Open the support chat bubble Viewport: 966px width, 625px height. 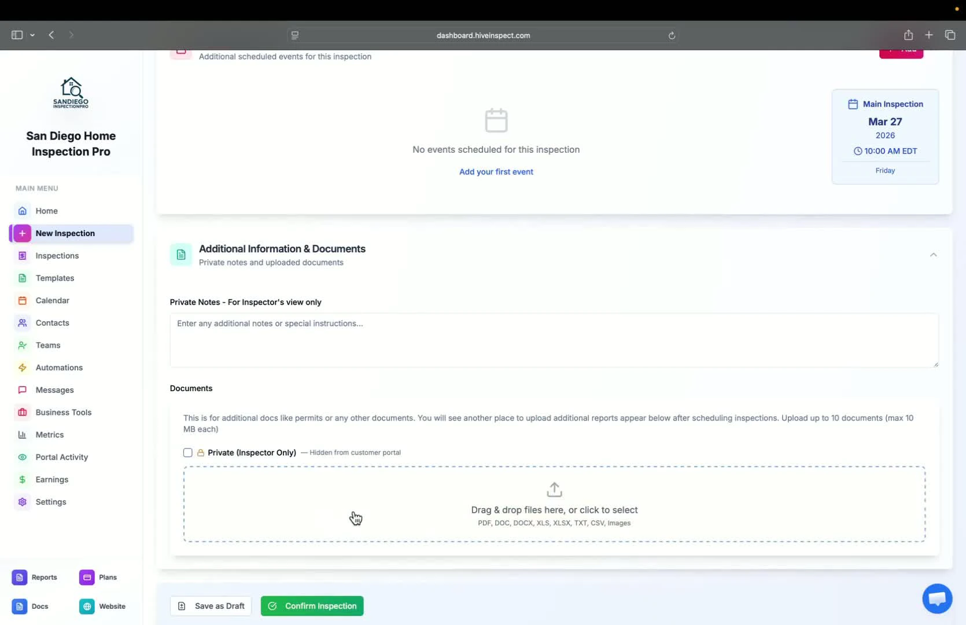click(x=937, y=599)
